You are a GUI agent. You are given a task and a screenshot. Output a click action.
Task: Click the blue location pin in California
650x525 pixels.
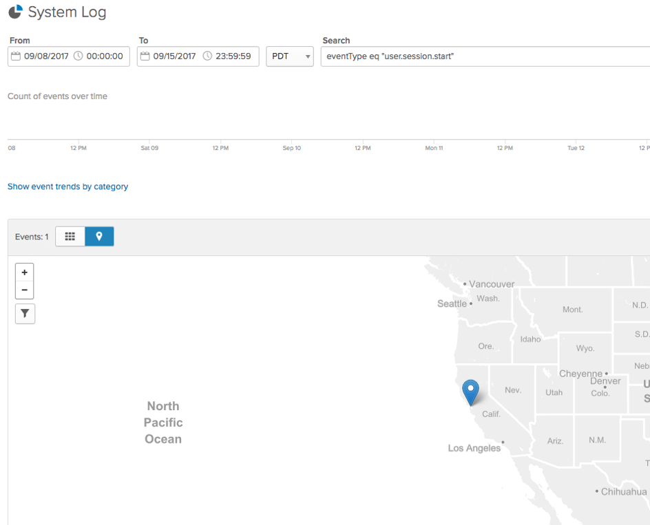[470, 391]
